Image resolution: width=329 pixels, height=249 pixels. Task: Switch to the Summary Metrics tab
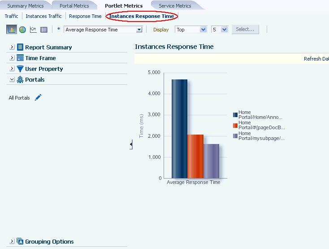point(26,6)
